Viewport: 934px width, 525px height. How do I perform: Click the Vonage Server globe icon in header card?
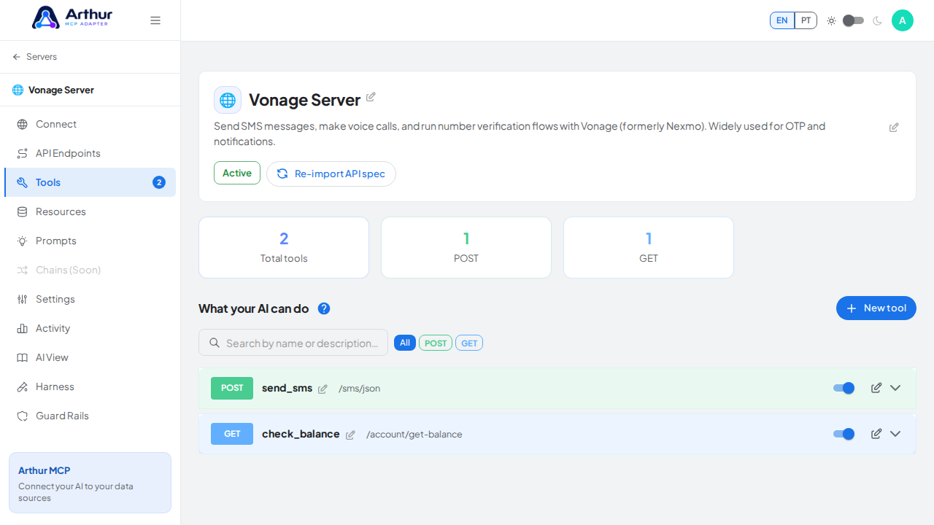pyautogui.click(x=228, y=100)
